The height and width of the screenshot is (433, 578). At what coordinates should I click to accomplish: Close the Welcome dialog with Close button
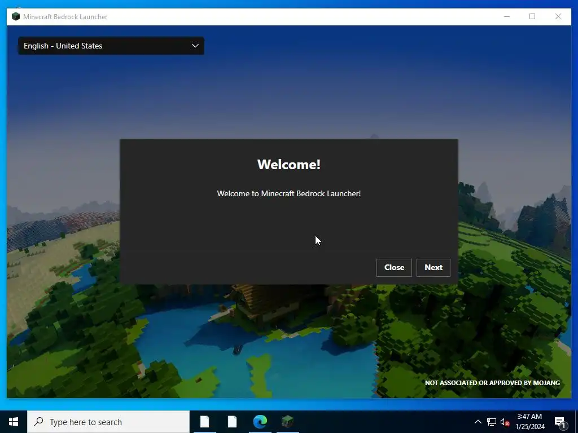click(x=394, y=268)
